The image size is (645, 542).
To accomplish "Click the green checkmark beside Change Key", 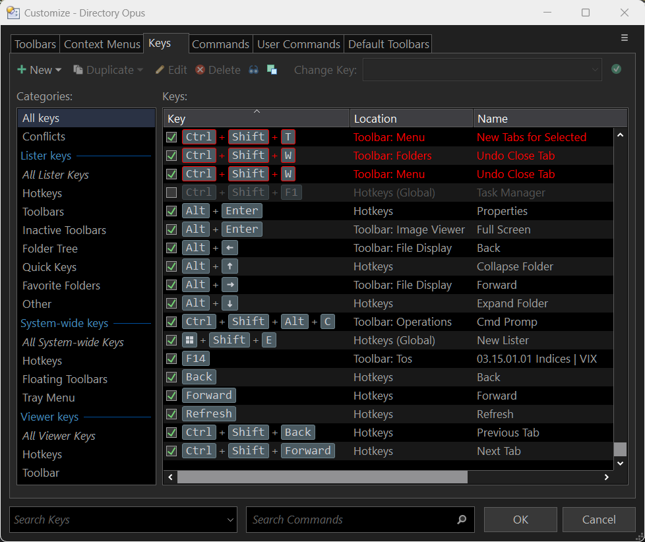I will [x=616, y=69].
